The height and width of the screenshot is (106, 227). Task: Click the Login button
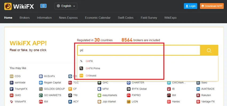point(190,6)
